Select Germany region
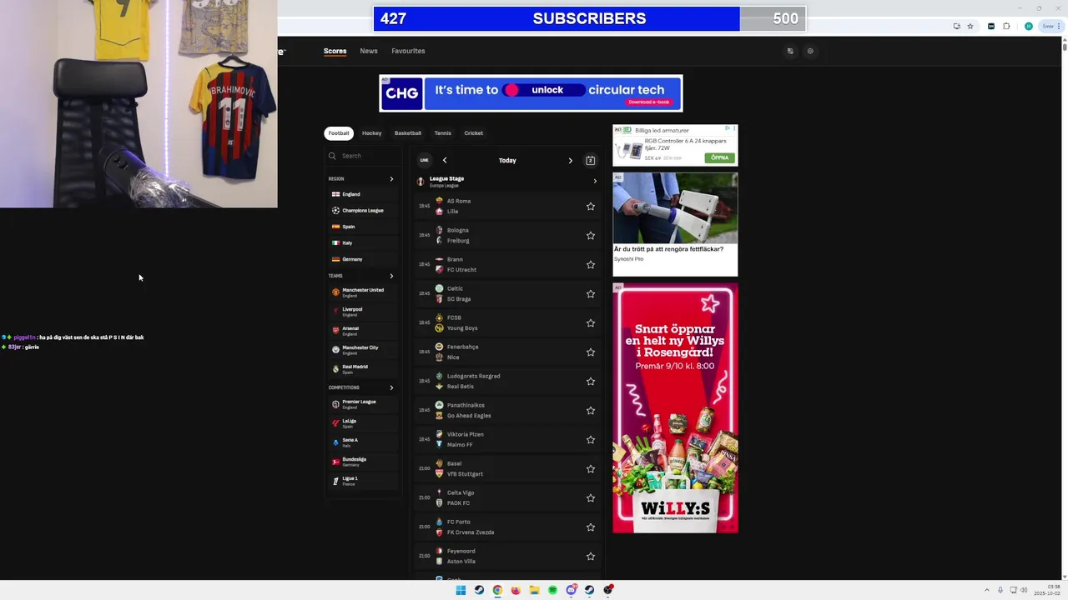The width and height of the screenshot is (1068, 600). pos(362,259)
